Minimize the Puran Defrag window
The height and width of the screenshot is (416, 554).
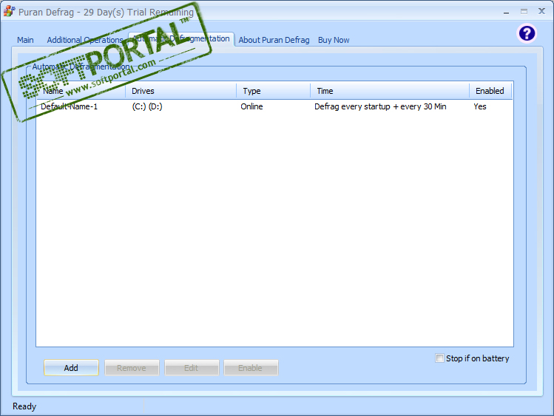click(507, 12)
